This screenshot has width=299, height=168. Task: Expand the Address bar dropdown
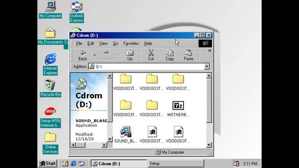tap(206, 66)
